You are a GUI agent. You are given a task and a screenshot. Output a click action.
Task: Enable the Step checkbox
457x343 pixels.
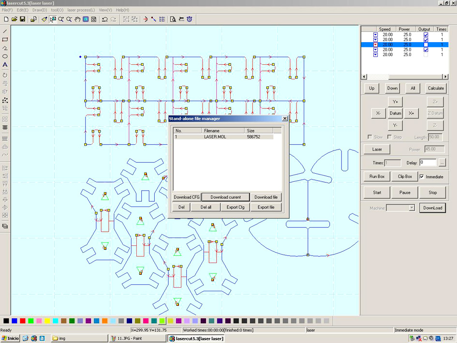390,137
